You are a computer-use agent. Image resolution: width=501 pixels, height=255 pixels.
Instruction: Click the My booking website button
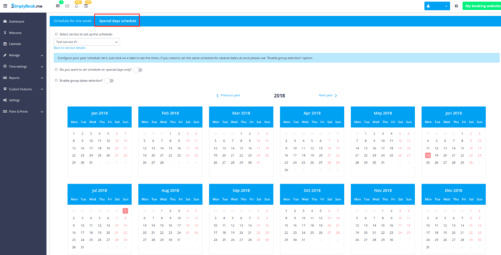[480, 6]
